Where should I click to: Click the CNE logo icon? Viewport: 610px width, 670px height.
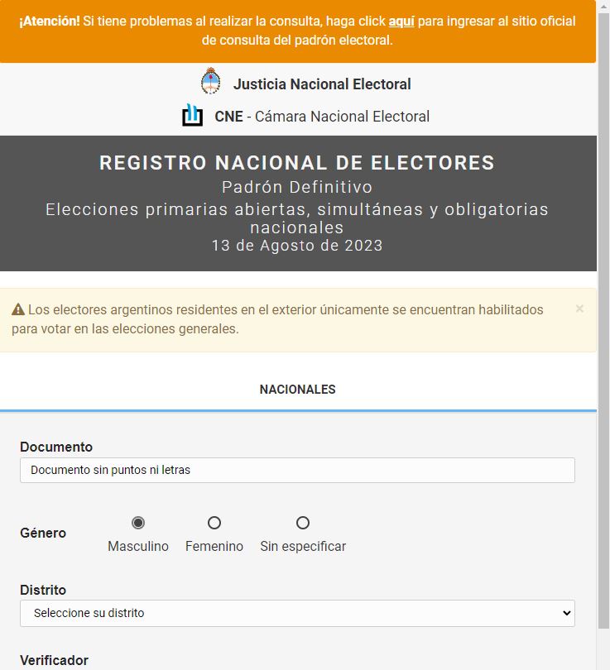click(x=192, y=115)
